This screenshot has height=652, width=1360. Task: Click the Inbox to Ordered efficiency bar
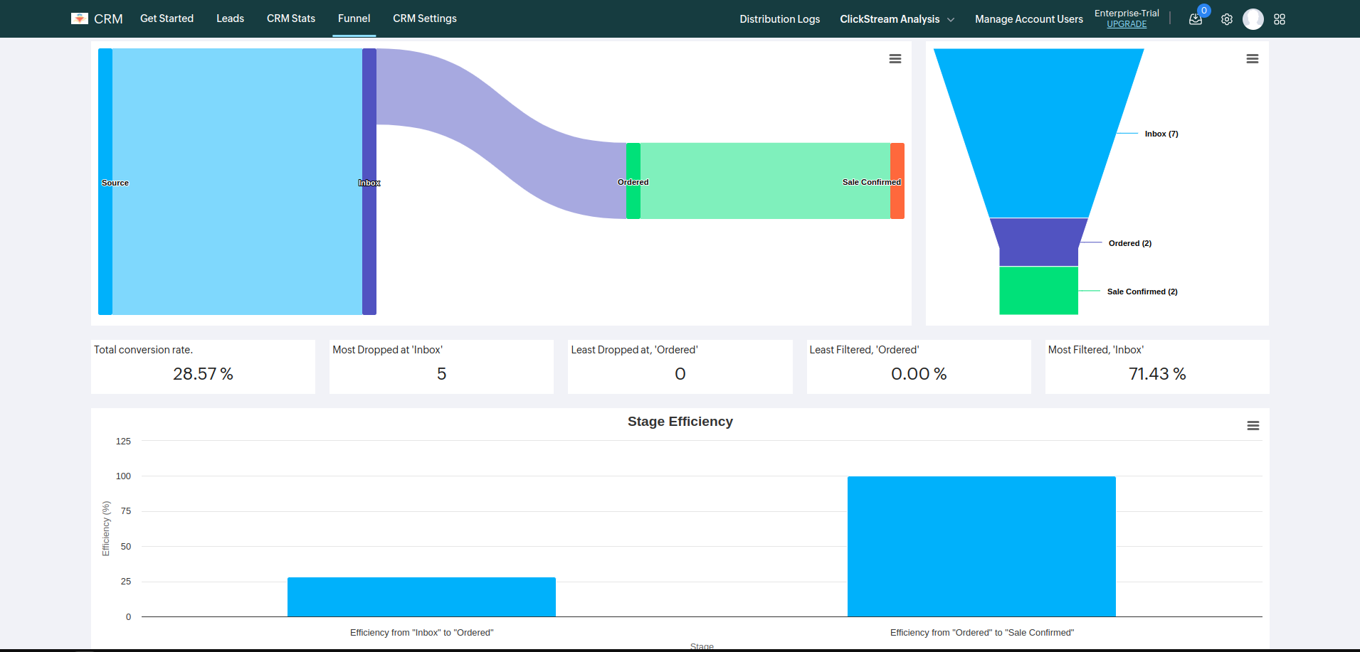(x=421, y=597)
